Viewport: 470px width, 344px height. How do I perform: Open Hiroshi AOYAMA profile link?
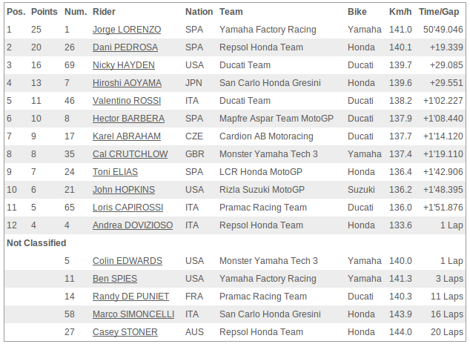[127, 83]
